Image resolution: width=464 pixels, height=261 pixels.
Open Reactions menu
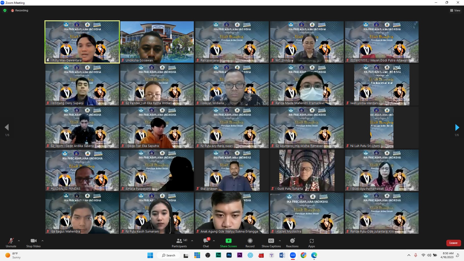[292, 243]
